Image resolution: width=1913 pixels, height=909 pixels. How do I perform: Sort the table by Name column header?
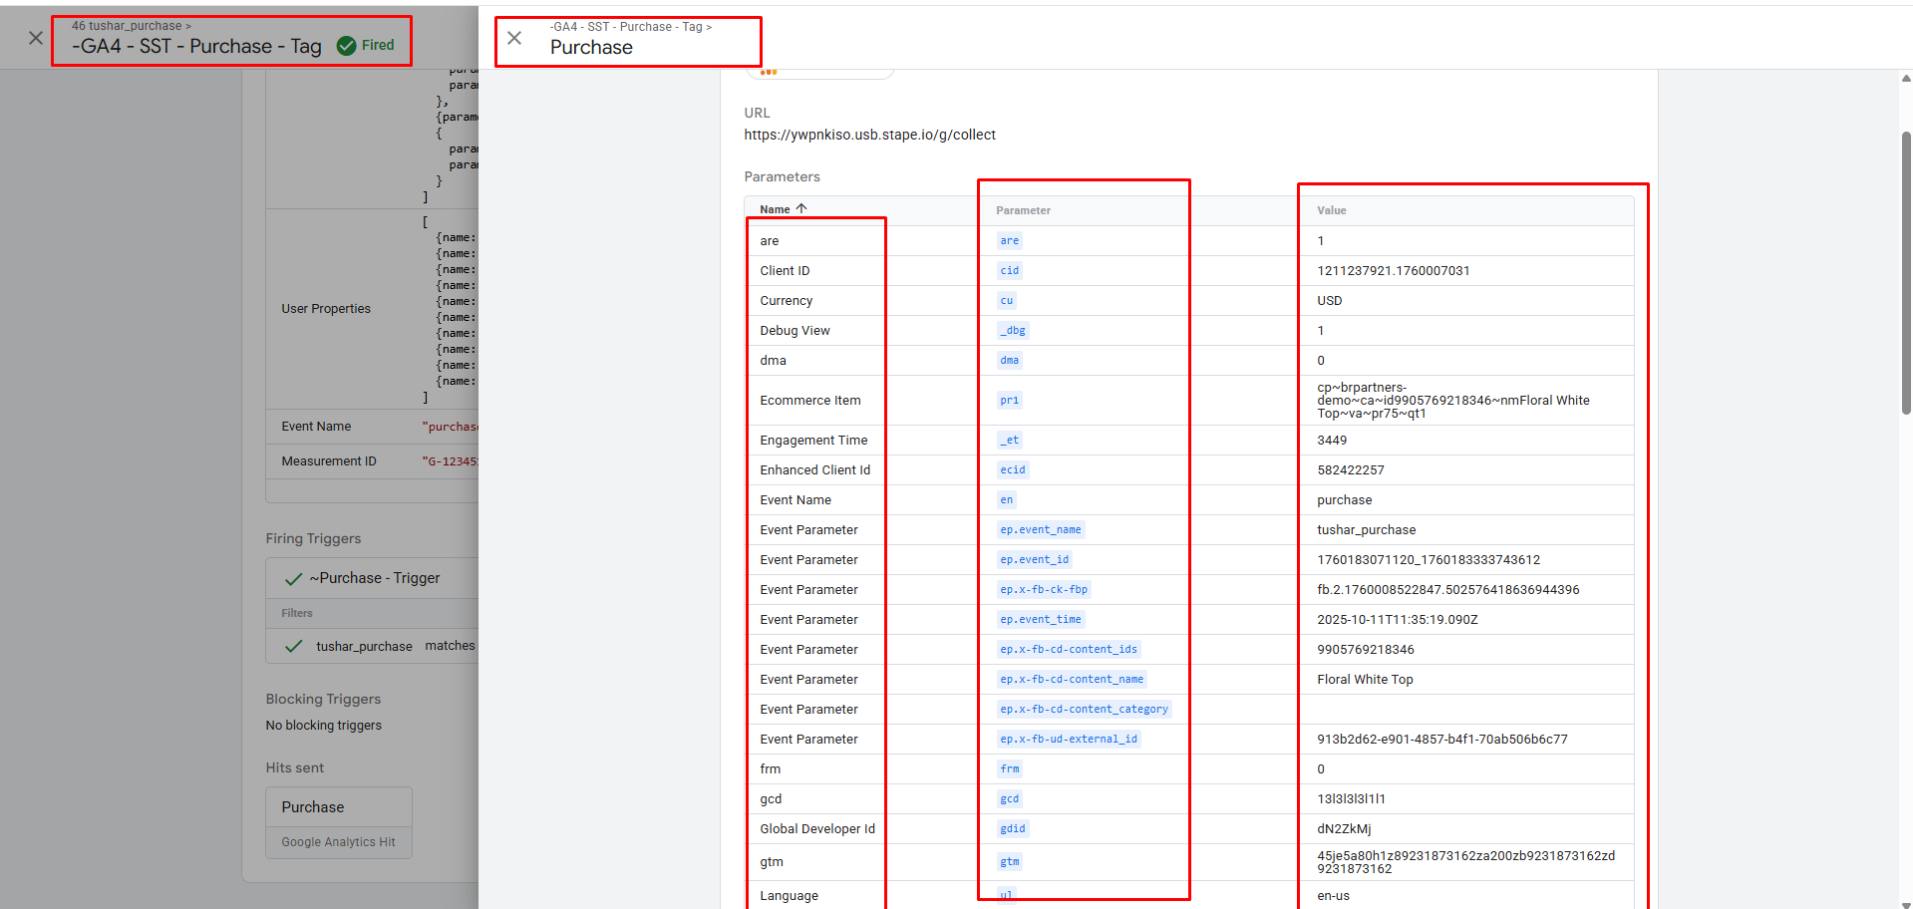point(775,210)
